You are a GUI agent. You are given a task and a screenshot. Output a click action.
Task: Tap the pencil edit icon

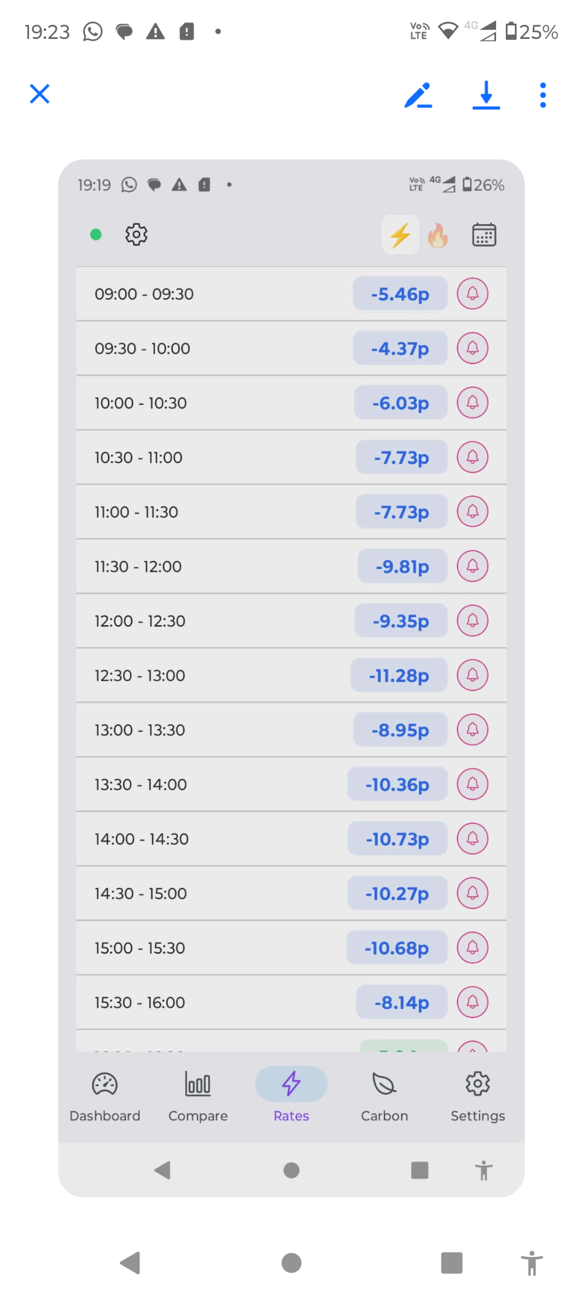click(418, 95)
